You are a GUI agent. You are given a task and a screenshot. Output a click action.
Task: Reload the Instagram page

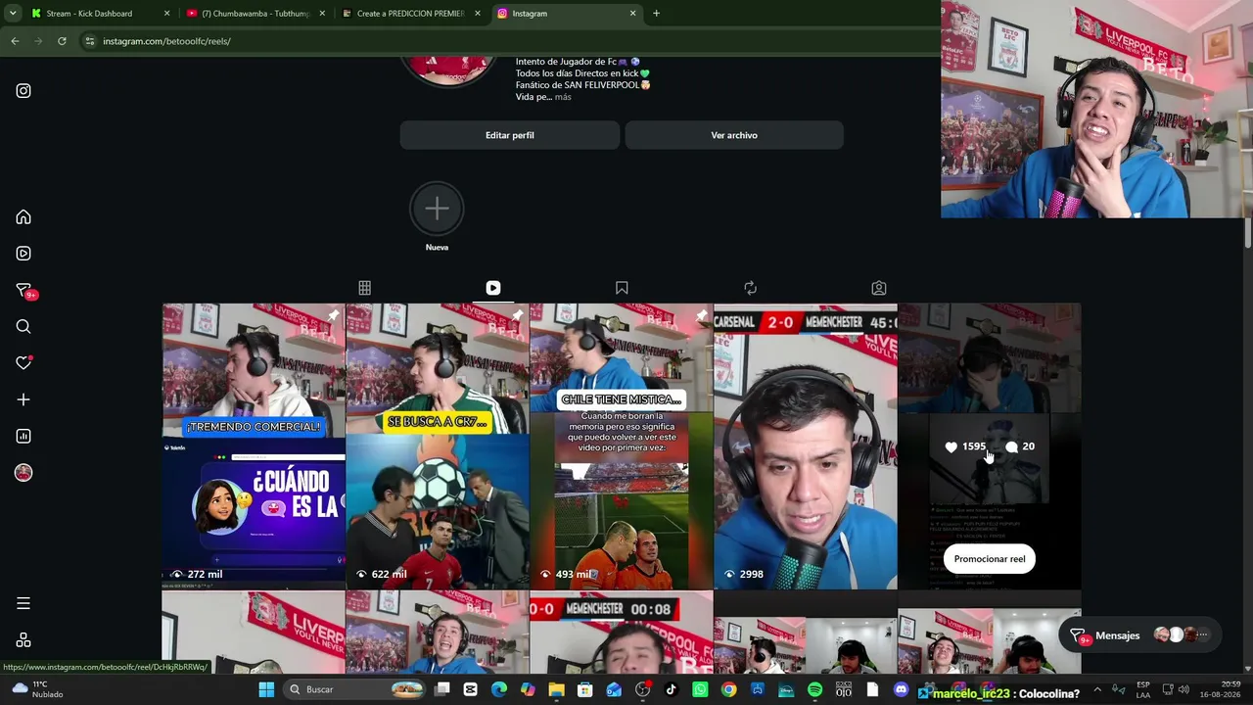[x=62, y=41]
